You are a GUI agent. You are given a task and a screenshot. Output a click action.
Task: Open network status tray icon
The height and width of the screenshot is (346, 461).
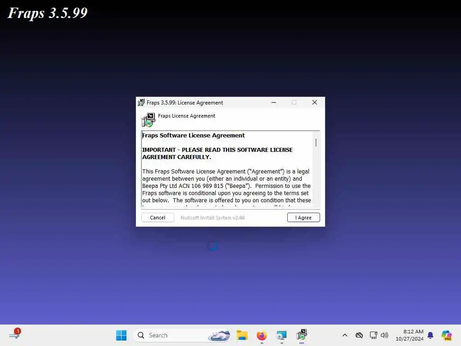tap(373, 335)
